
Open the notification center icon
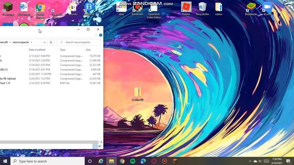288,161
